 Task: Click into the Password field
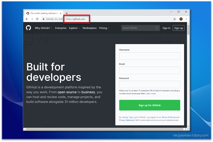(x=150, y=85)
